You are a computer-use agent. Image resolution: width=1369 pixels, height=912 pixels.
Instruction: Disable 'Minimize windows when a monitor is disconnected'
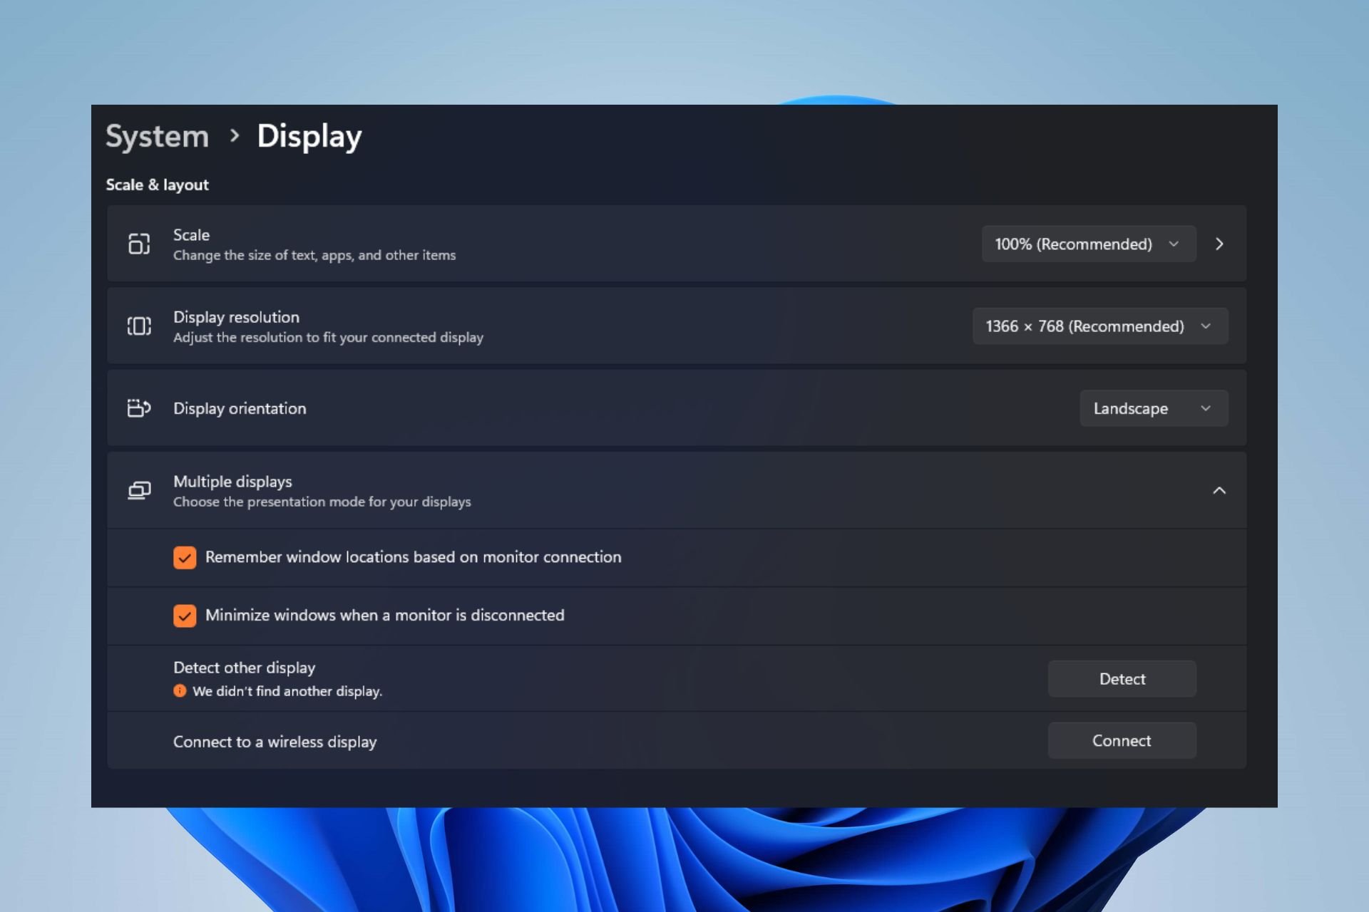tap(185, 616)
